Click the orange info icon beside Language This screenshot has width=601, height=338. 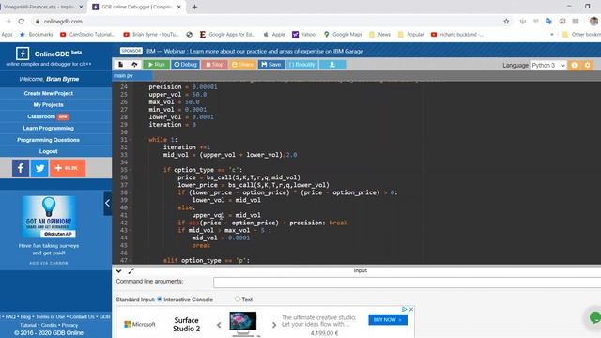574,65
